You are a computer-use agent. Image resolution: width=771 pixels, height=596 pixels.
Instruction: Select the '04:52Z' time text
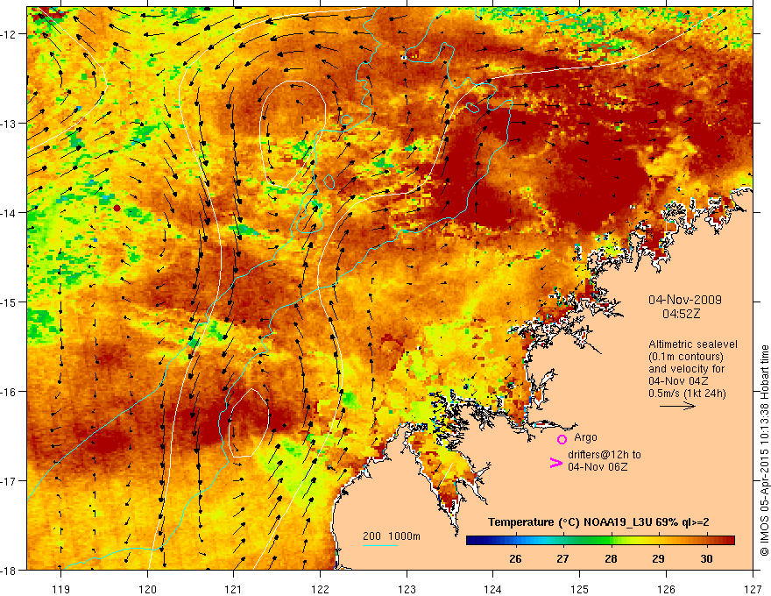pos(681,314)
